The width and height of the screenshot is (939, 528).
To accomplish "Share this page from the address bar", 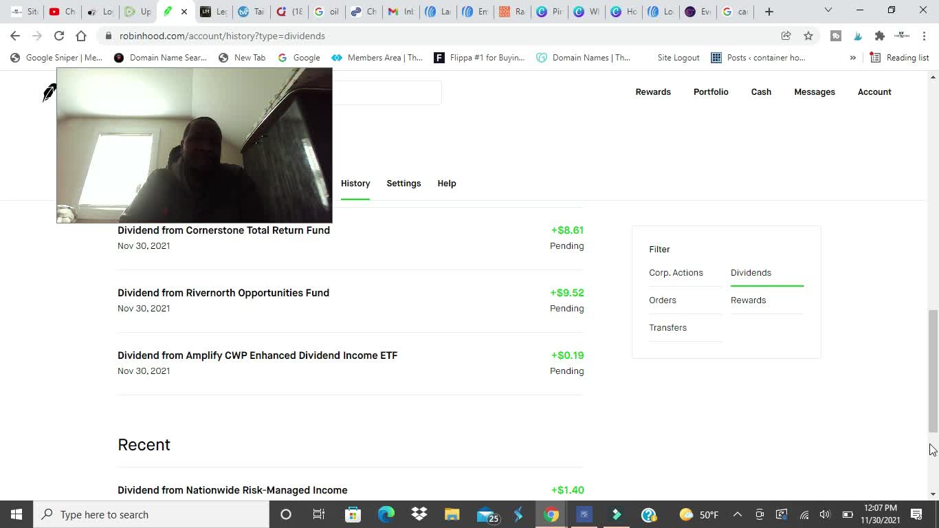I will 786,36.
